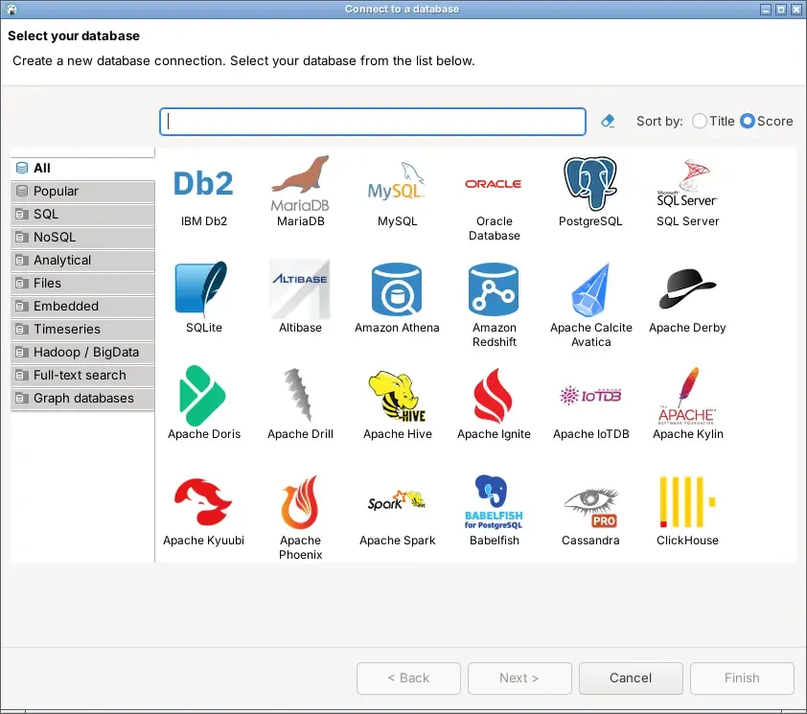Pick the ClickHouse database icon

coord(687,502)
